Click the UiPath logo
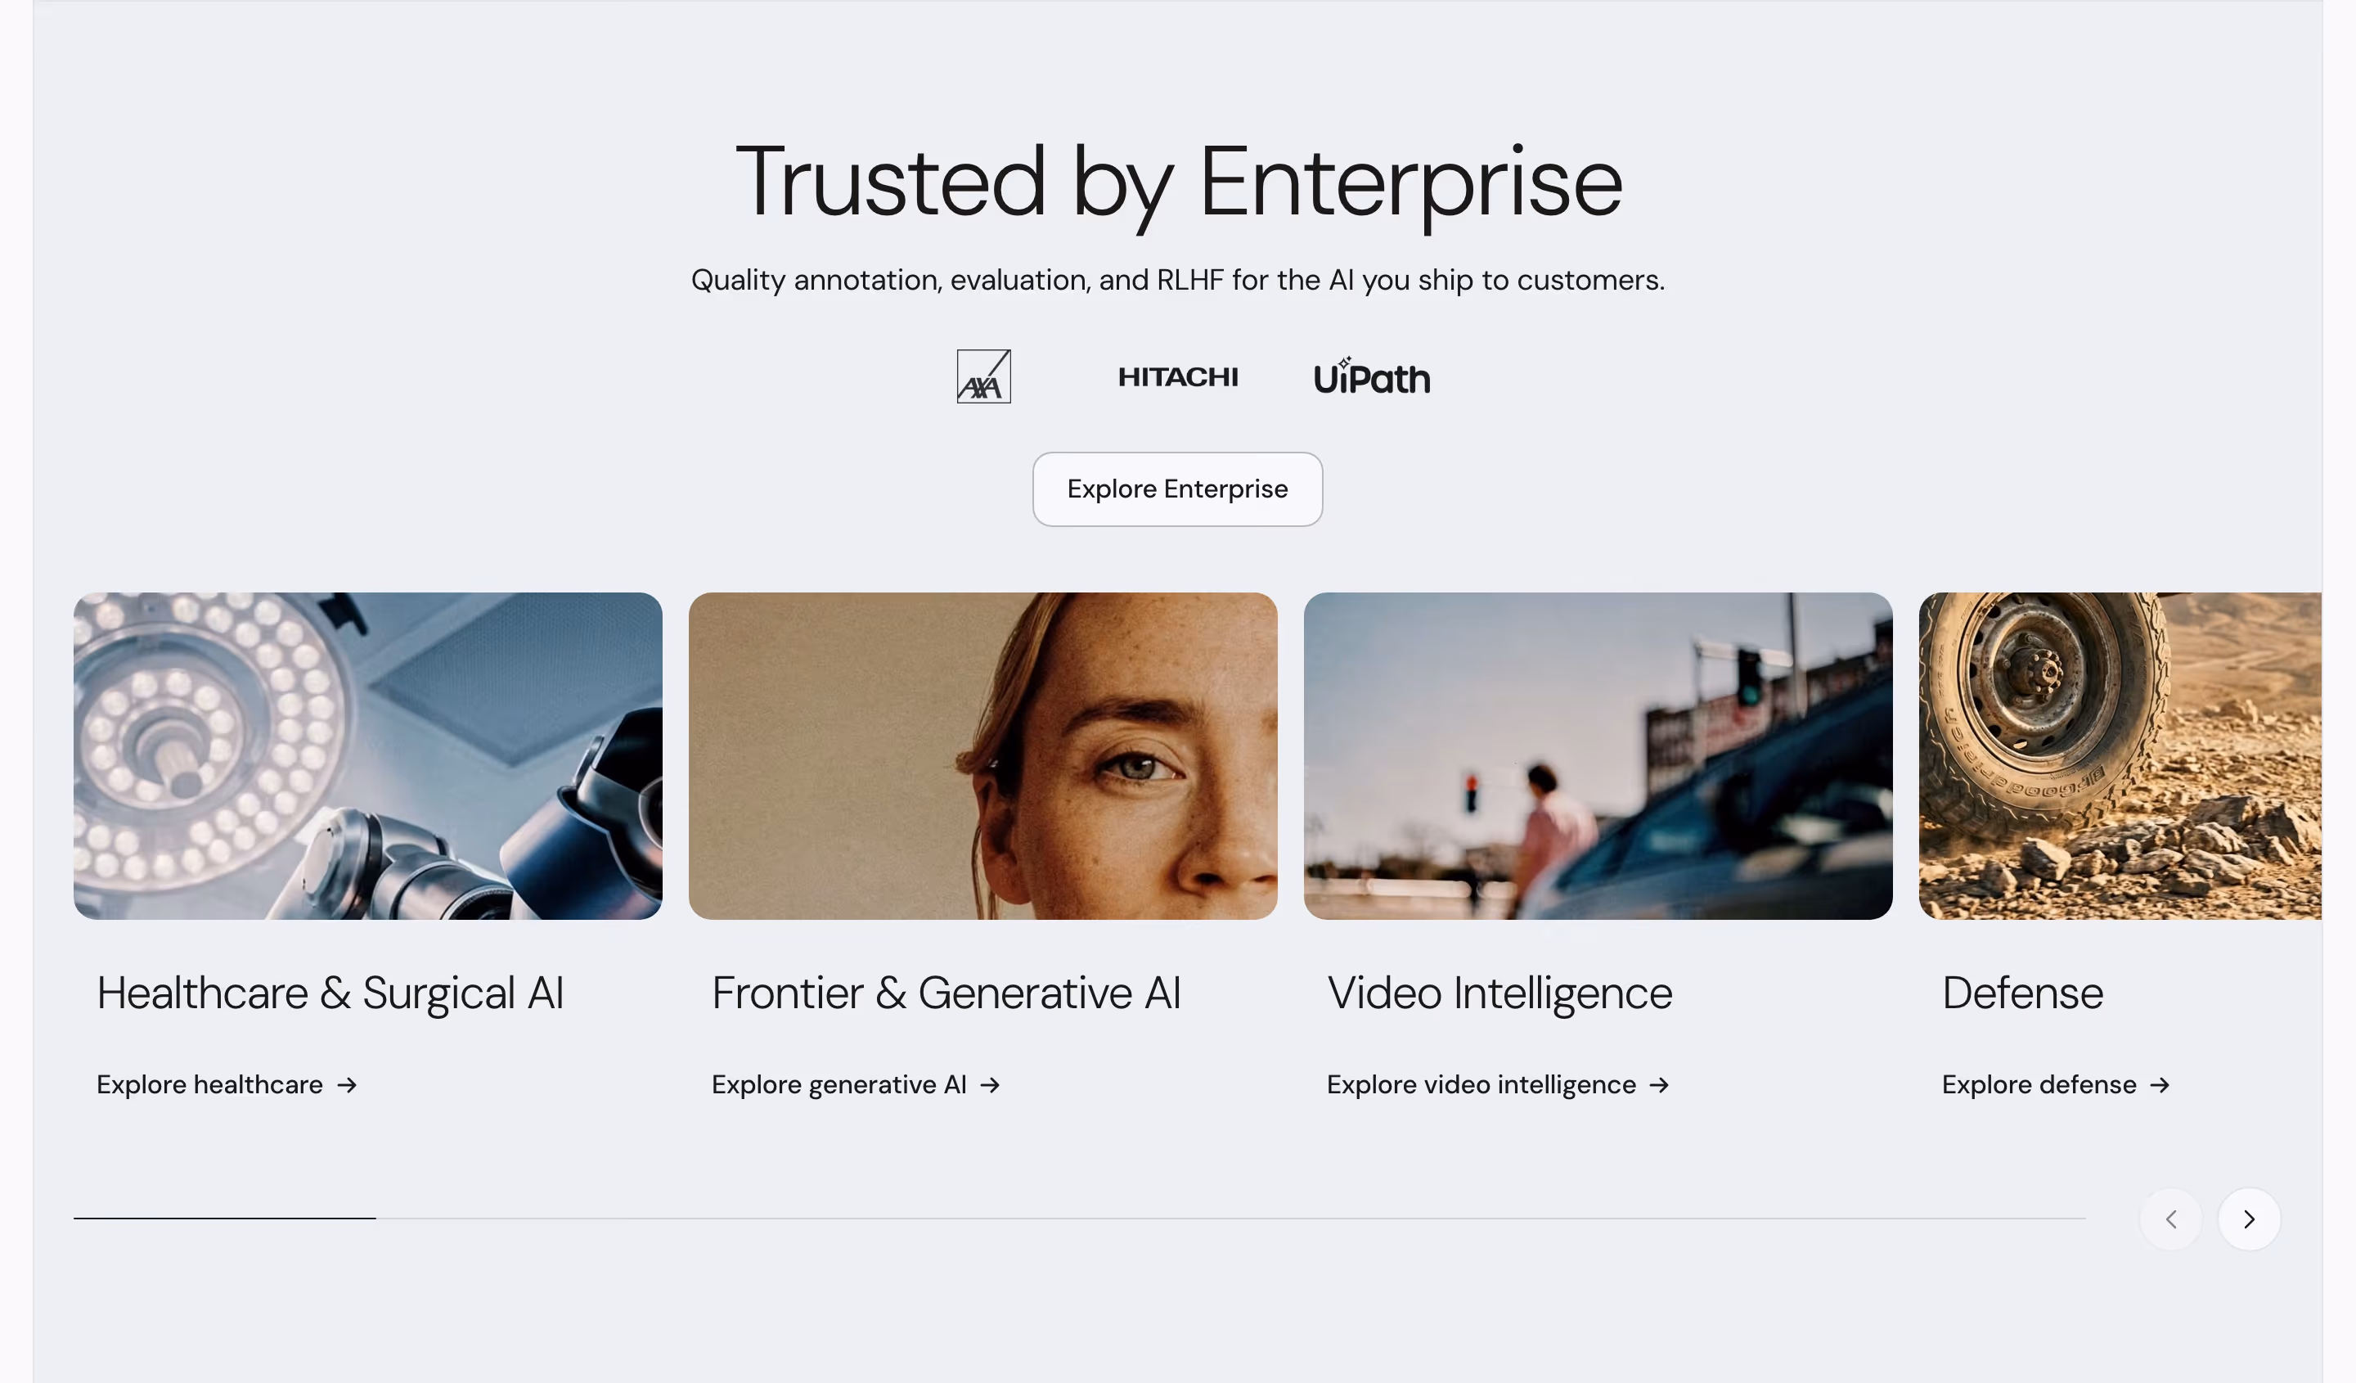This screenshot has width=2356, height=1383. (1372, 376)
